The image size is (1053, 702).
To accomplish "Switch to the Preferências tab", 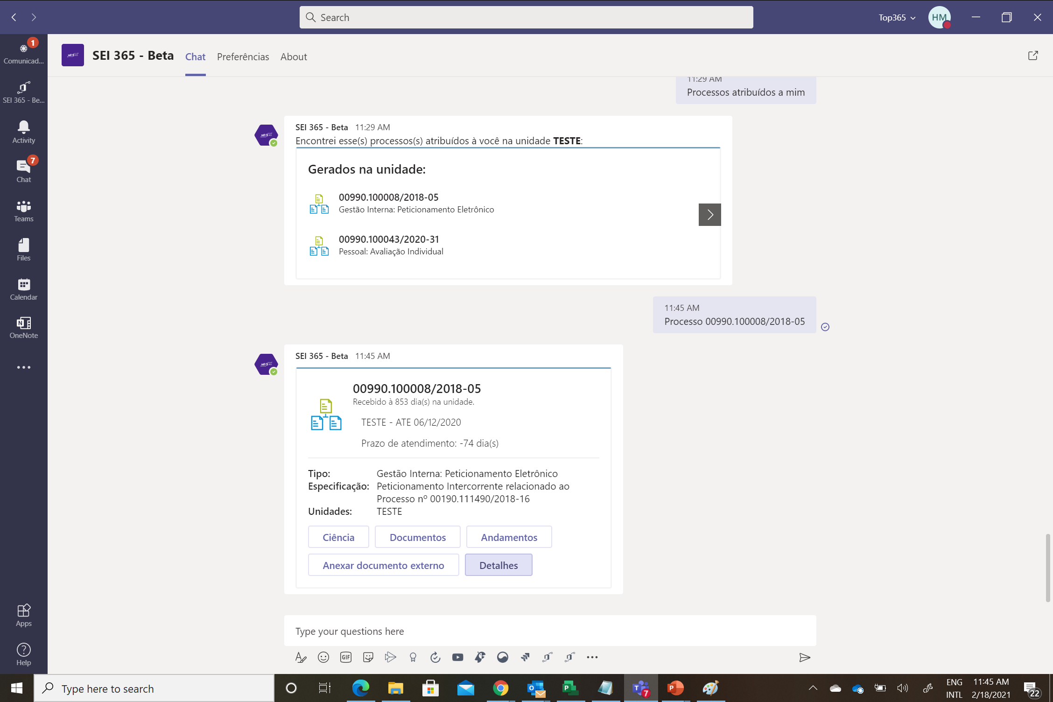I will pos(243,57).
